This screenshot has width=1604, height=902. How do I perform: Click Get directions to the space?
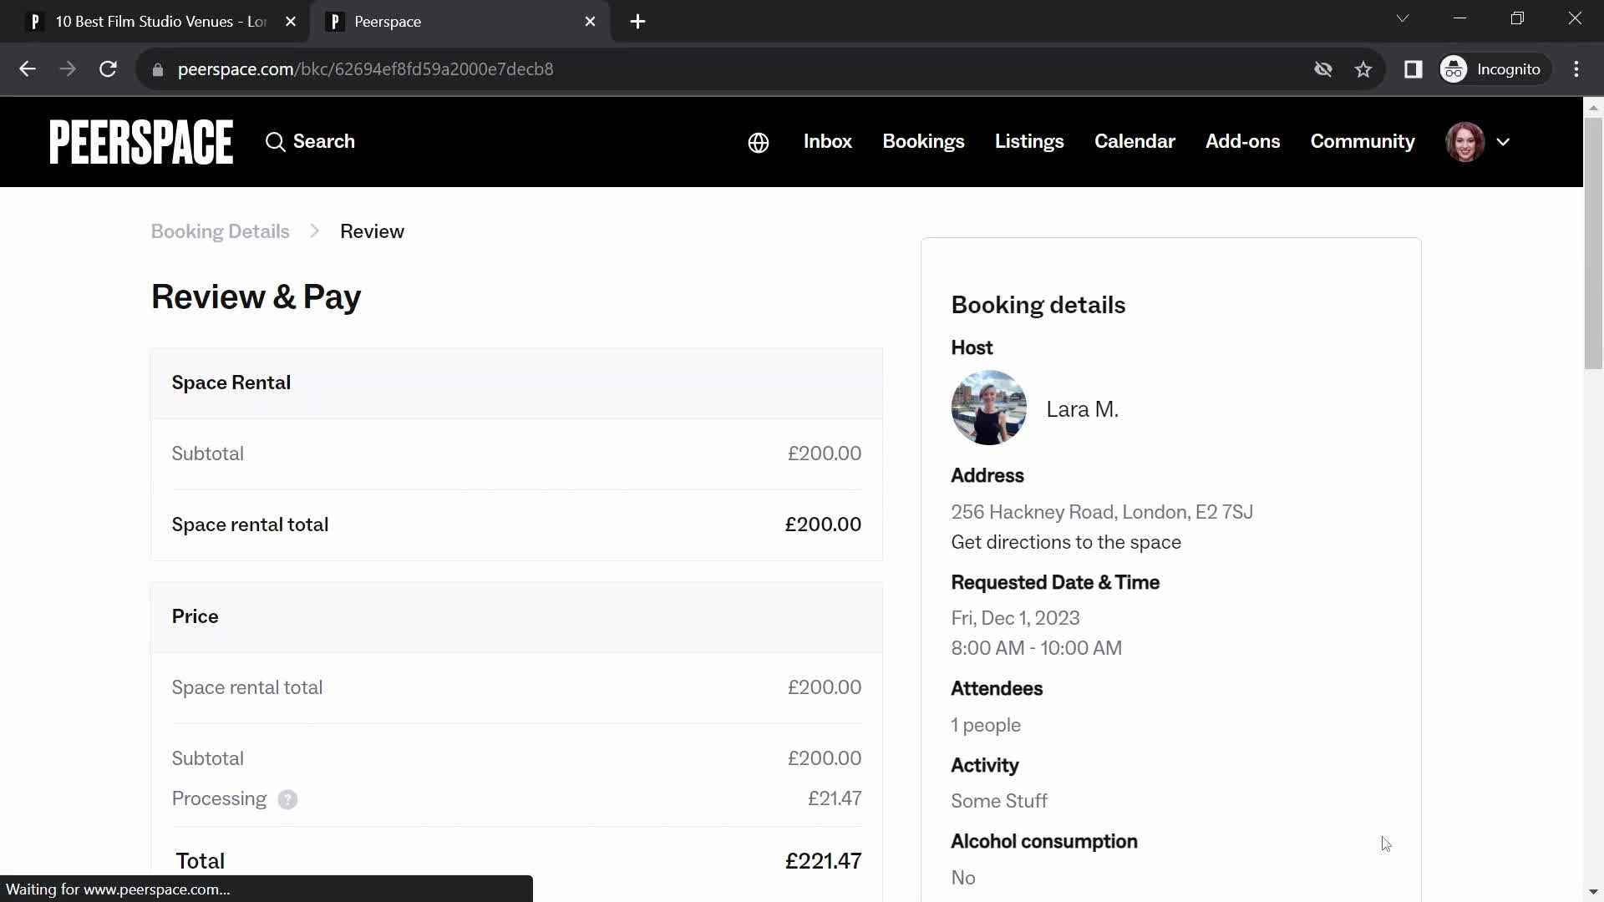pos(1066,540)
